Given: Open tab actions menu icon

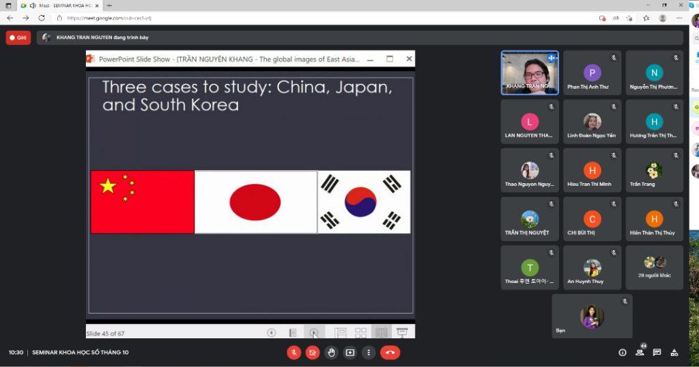Looking at the screenshot, I should pos(8,5).
